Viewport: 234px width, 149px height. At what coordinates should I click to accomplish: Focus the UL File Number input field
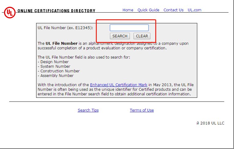[x=129, y=28]
